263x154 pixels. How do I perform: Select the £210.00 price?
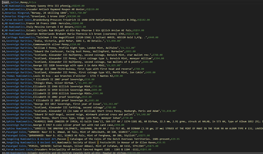75,45
